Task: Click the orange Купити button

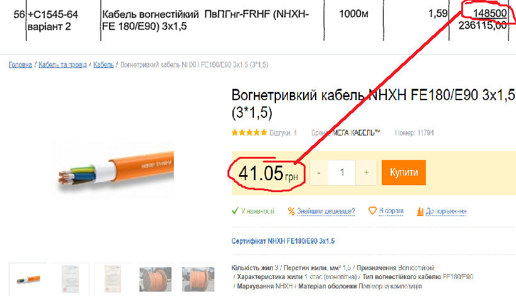Action: 404,173
